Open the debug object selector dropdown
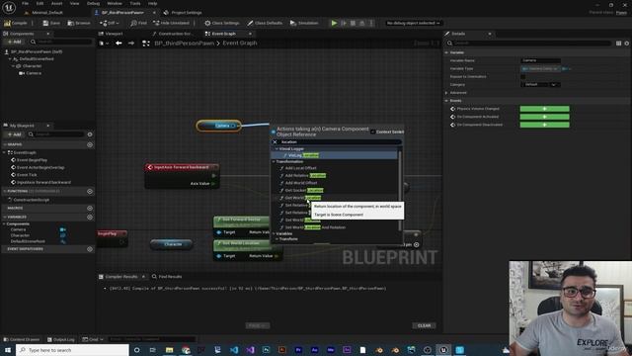 (x=413, y=23)
